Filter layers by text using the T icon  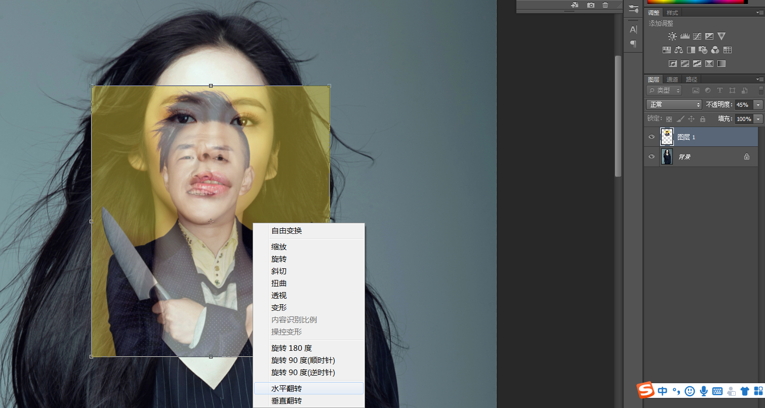coord(719,91)
